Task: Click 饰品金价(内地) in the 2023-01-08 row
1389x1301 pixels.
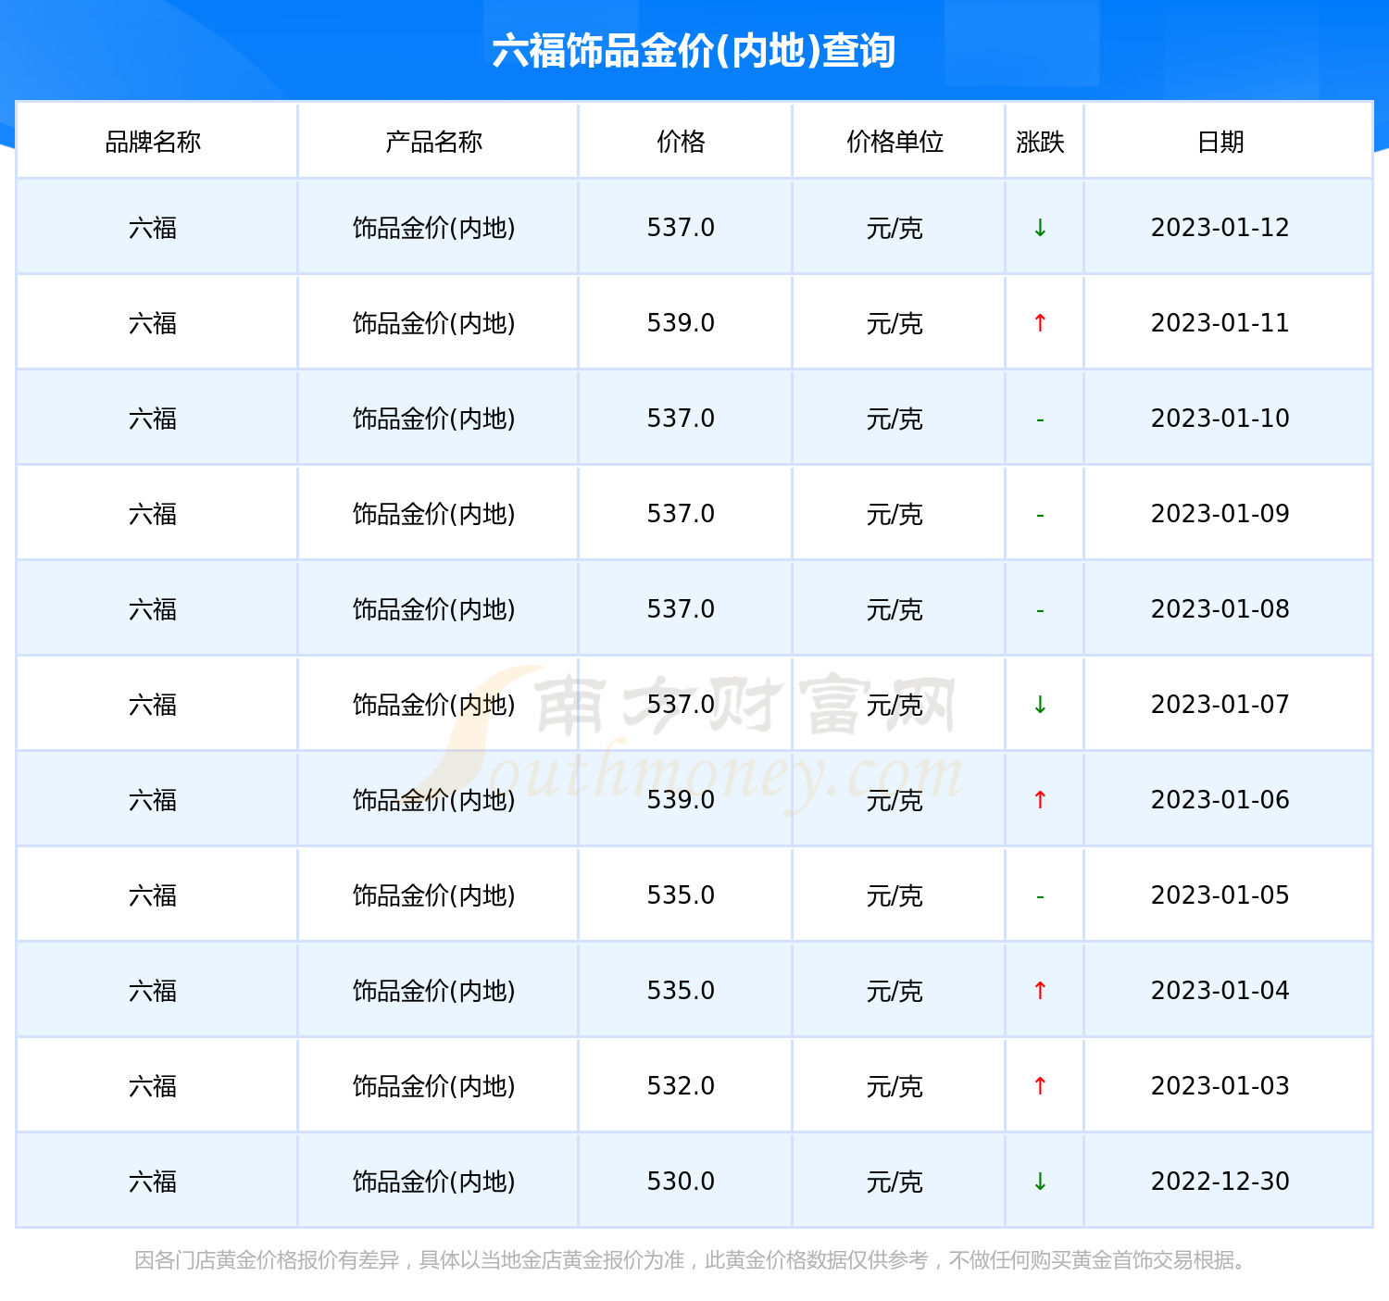Action: click(x=434, y=609)
